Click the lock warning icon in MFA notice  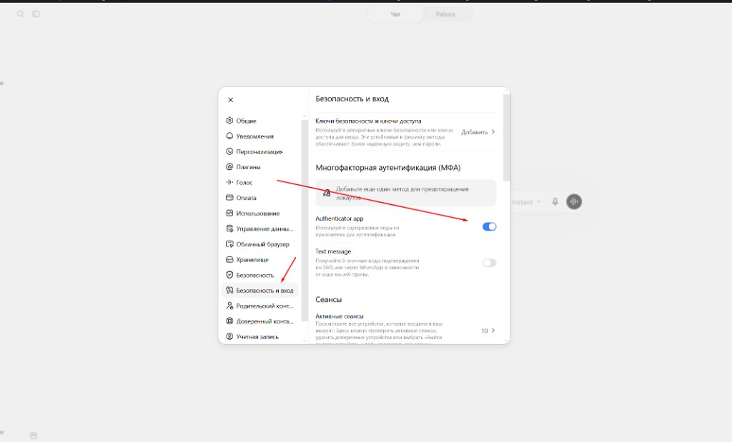click(327, 193)
